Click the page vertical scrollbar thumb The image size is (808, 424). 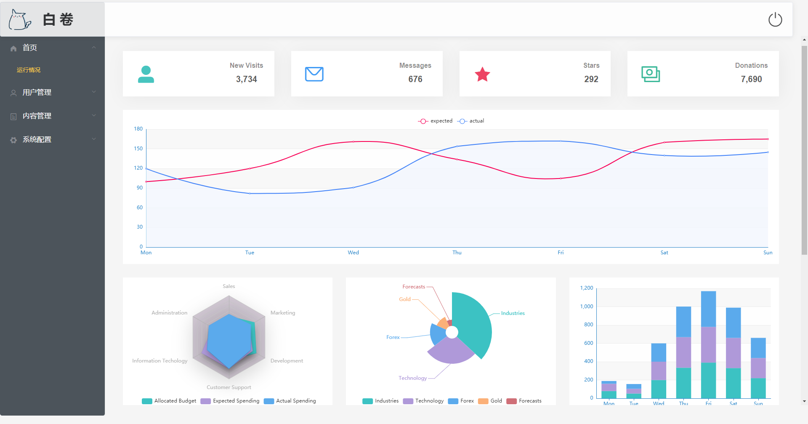(x=804, y=150)
